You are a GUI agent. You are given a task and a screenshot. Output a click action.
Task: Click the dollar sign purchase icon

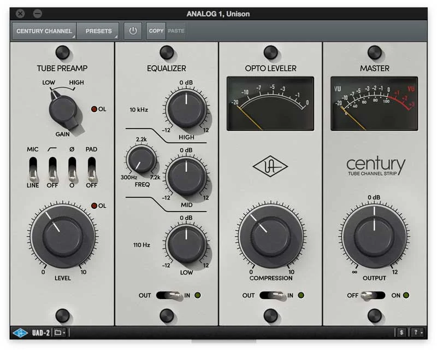[x=401, y=332]
